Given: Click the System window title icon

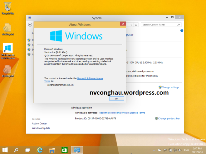Looking at the screenshot, I should [x=29, y=18].
